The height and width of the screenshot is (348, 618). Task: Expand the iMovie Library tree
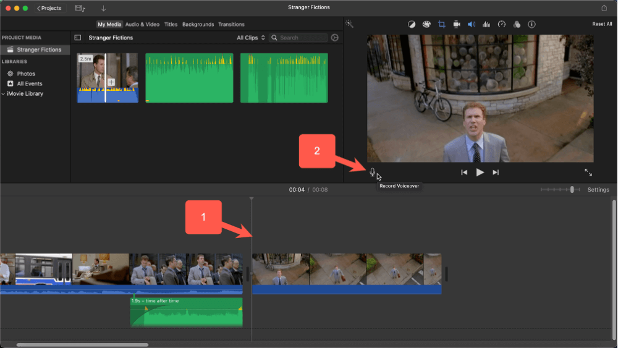click(3, 94)
